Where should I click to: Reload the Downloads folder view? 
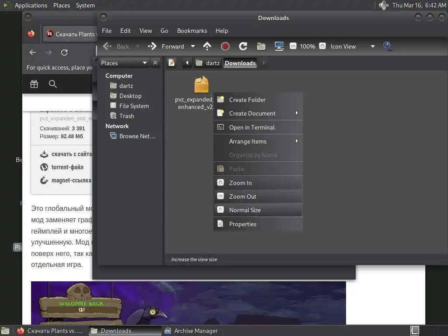243,46
